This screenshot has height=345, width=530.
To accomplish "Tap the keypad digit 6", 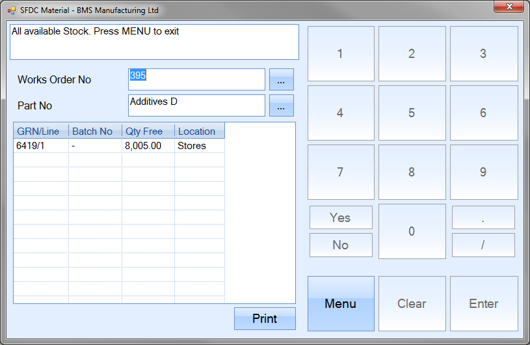I will (484, 113).
